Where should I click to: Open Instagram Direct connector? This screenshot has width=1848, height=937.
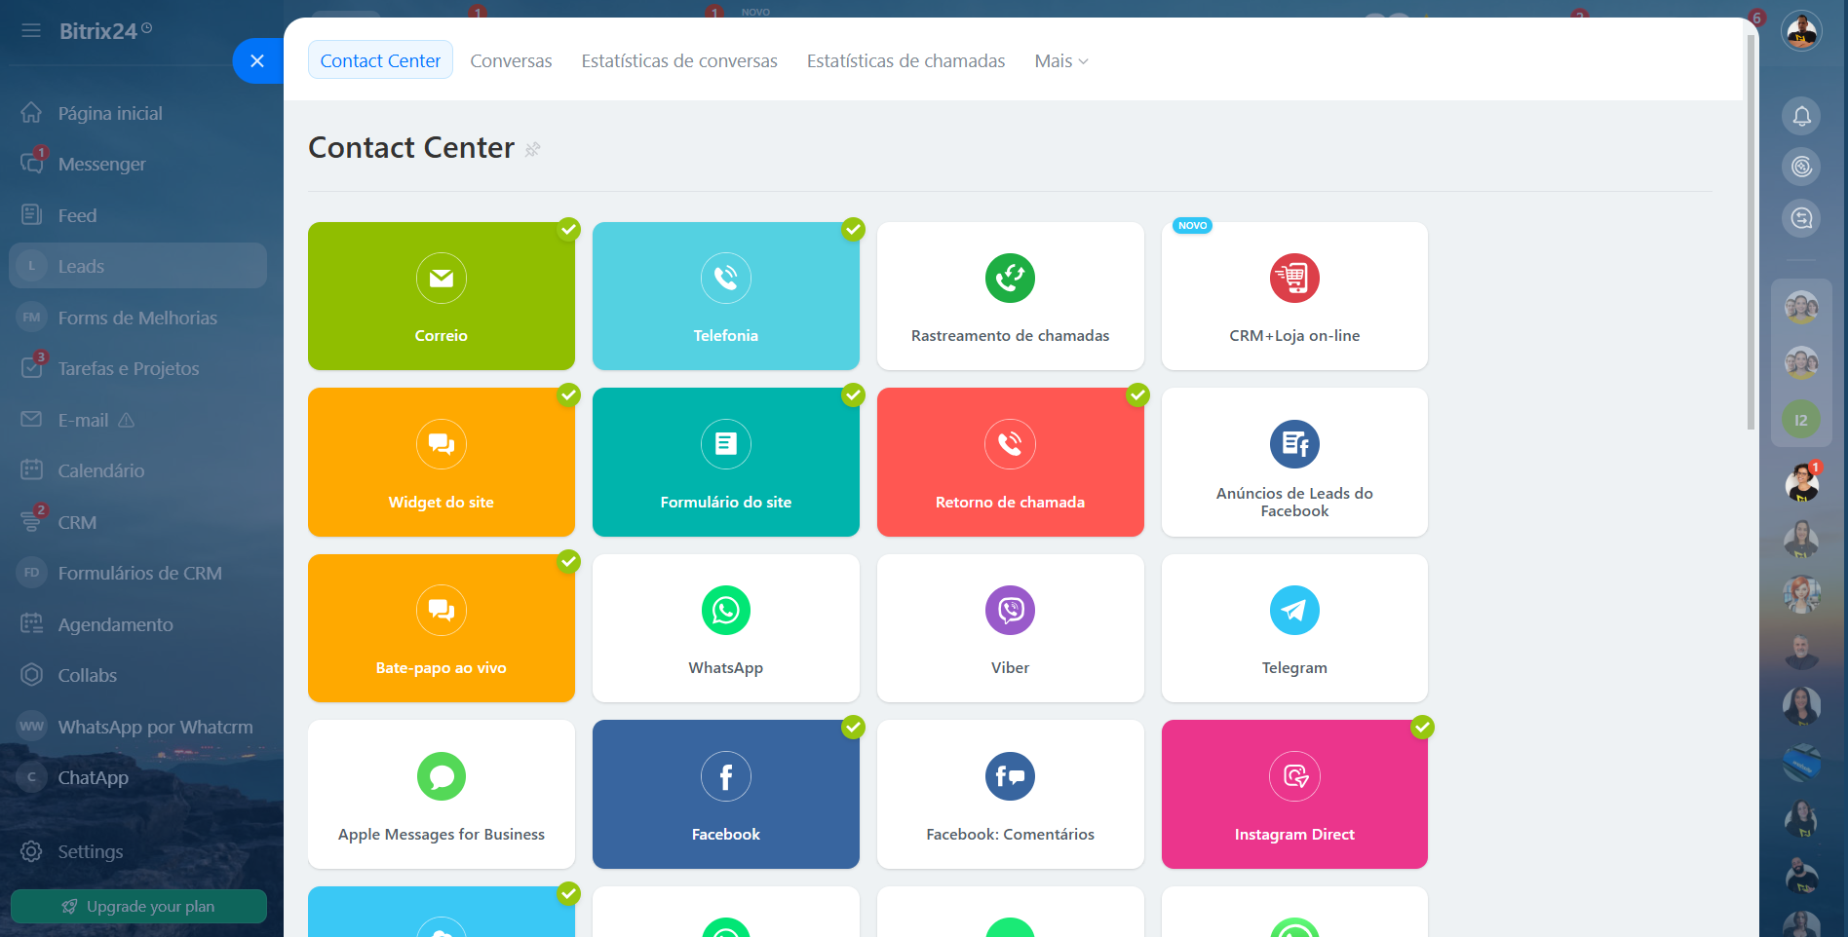(x=1294, y=794)
